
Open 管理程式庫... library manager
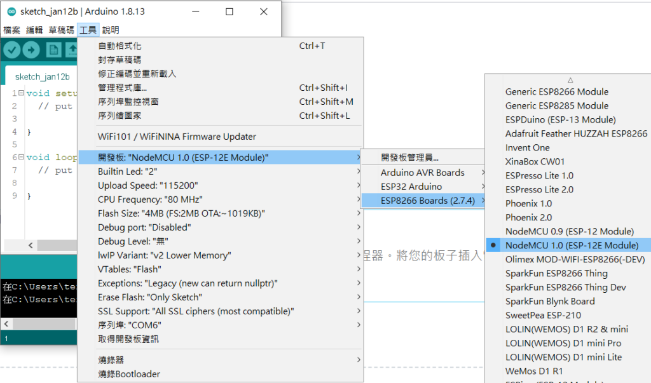122,88
